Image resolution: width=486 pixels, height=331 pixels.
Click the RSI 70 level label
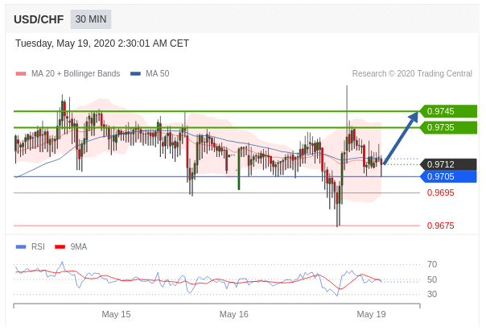[432, 264]
